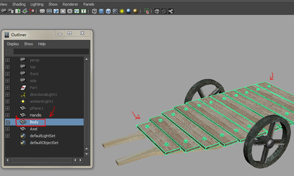Toggle the 2D Pan/Zoom toolbar icon
This screenshot has width=294, height=176.
31,11
